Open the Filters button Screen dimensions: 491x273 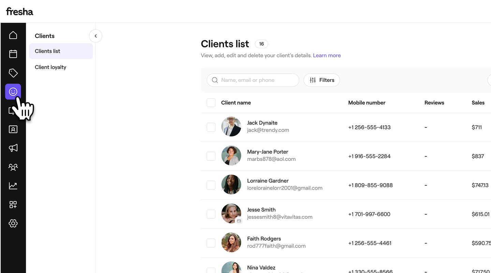pyautogui.click(x=322, y=80)
